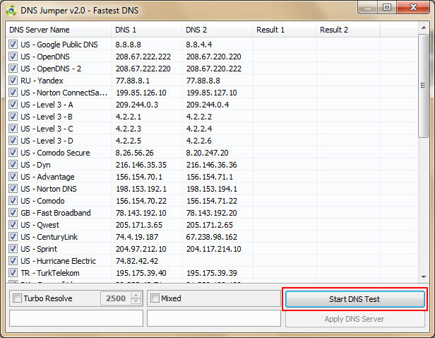Select the 208.67.222.222 DNS 1 cell
The image size is (435, 338).
coord(143,57)
